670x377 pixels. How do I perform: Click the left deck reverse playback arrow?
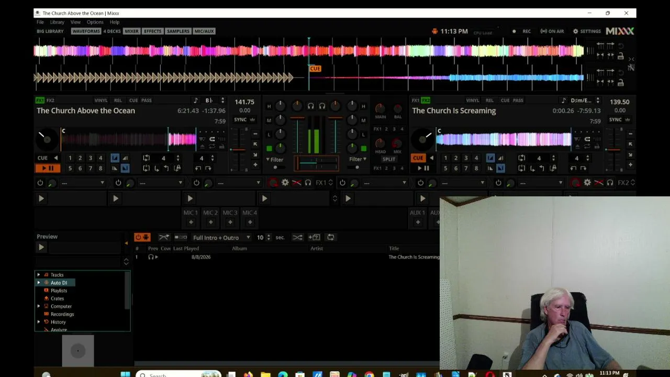tap(55, 158)
